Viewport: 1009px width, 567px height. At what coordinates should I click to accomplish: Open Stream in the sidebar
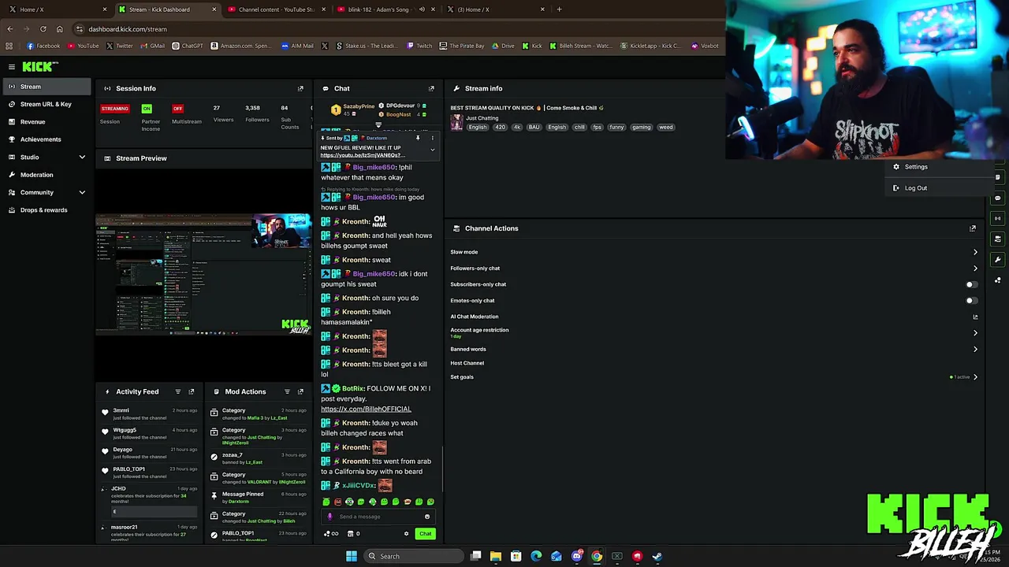coord(46,87)
